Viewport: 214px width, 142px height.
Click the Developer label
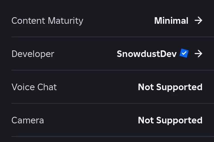(x=33, y=54)
